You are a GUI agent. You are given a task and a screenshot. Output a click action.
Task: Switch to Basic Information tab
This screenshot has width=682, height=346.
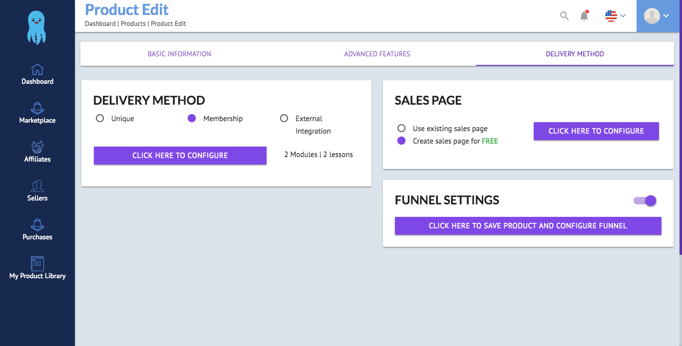(179, 54)
